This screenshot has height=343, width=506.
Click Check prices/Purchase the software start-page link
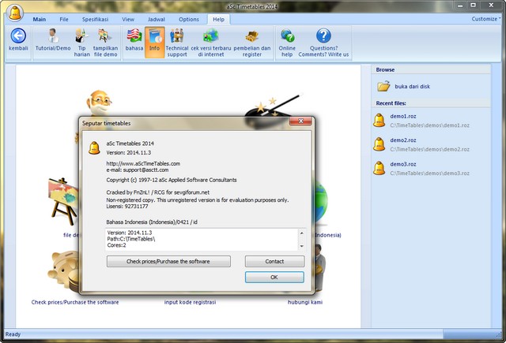click(75, 302)
